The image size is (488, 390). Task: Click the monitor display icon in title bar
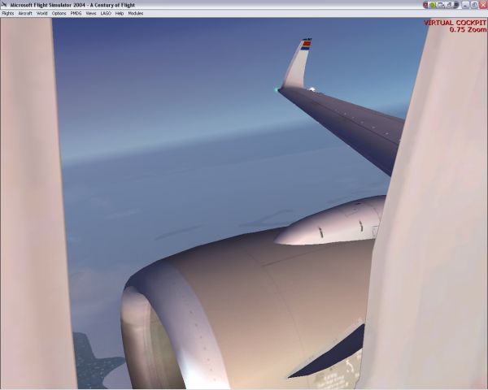click(440, 5)
